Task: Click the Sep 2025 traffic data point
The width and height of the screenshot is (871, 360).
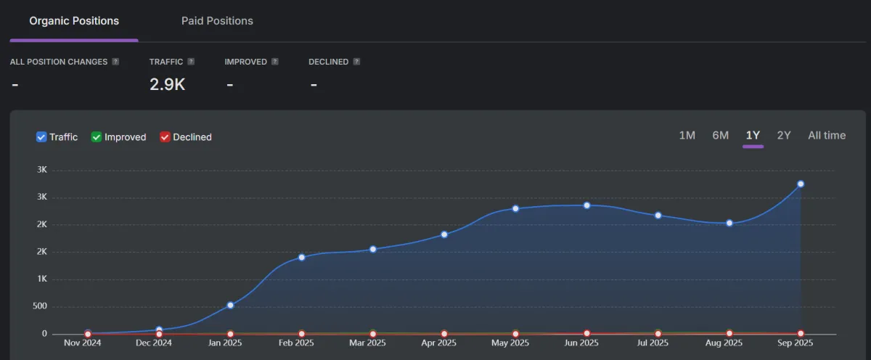Action: click(x=801, y=184)
